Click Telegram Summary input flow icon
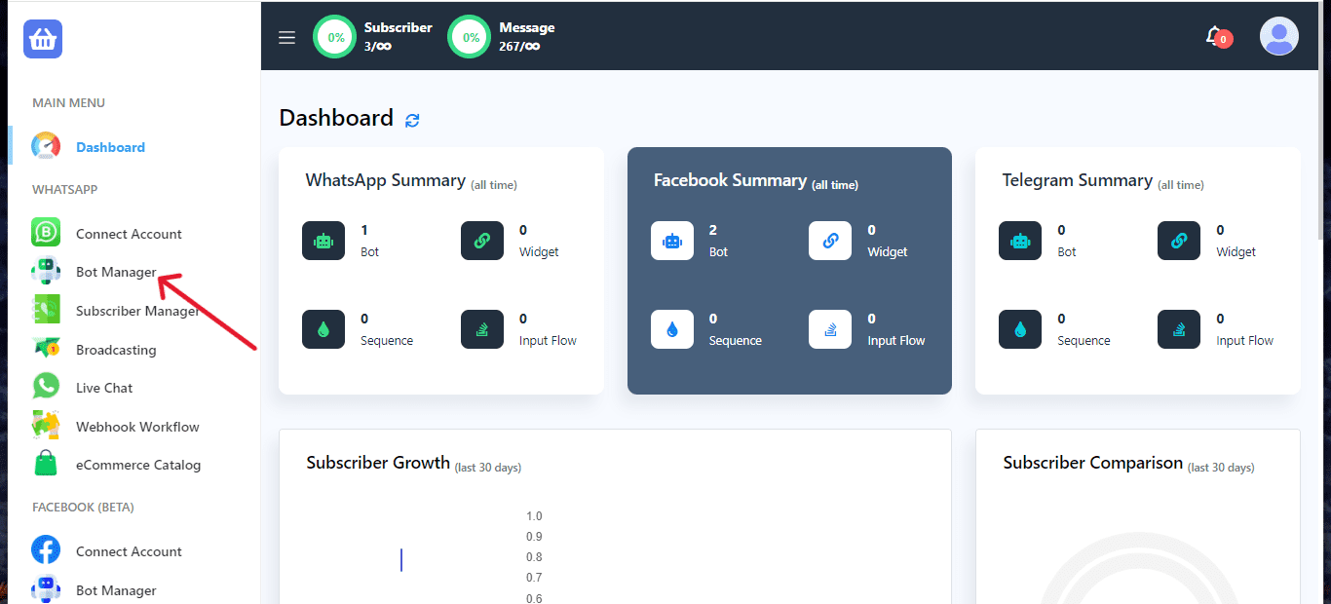Image resolution: width=1331 pixels, height=604 pixels. (x=1179, y=329)
